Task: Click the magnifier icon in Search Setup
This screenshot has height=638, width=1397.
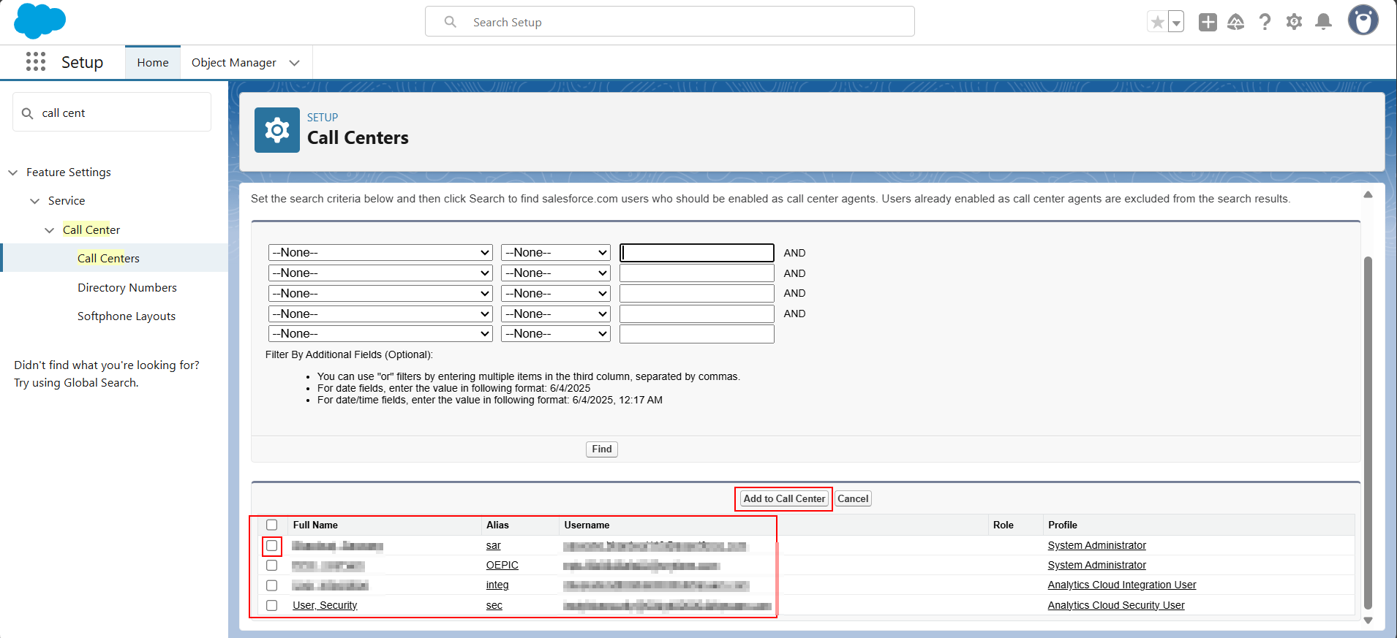Action: click(x=451, y=22)
